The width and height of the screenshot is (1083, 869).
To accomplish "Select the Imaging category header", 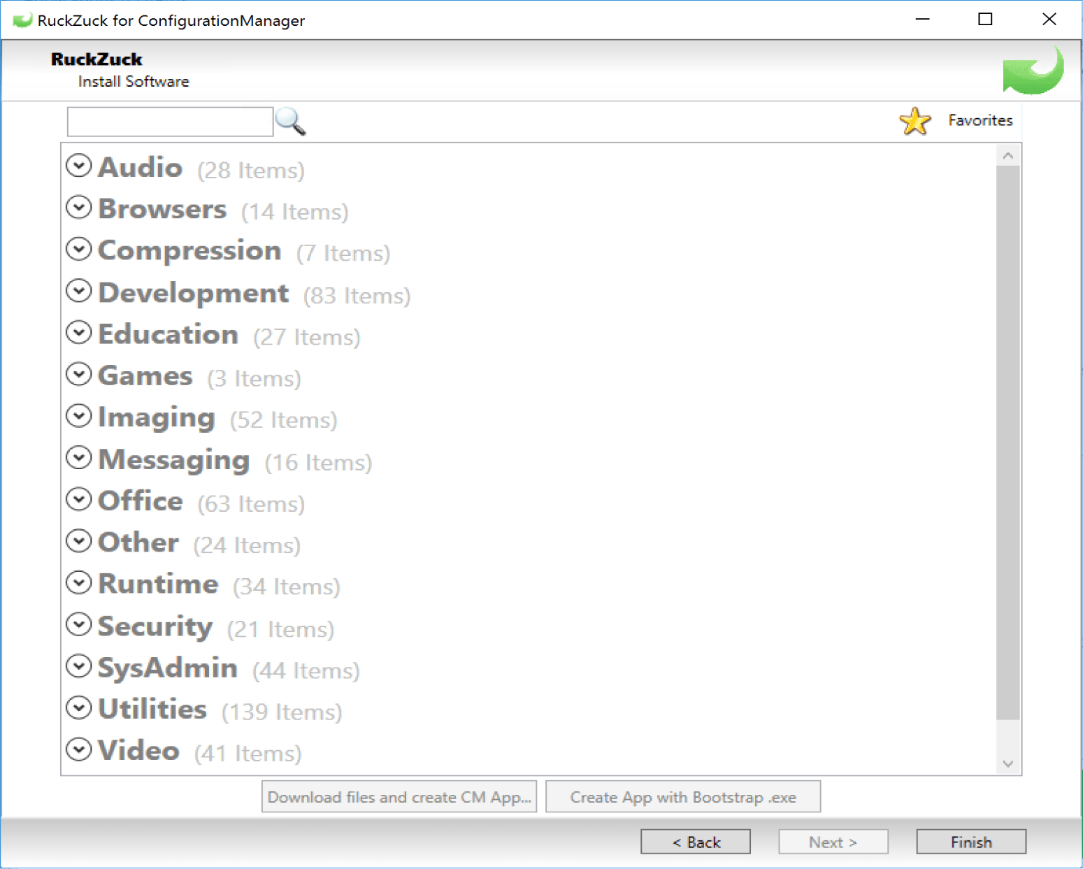I will point(157,417).
